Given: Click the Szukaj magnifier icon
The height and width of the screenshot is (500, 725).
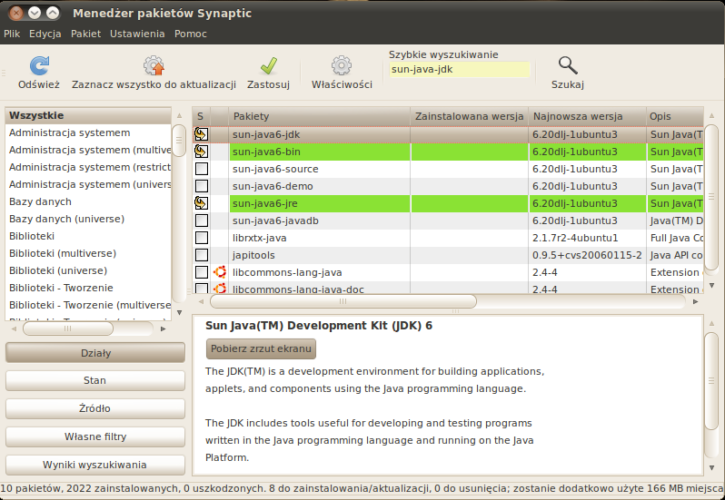Looking at the screenshot, I should click(x=567, y=65).
